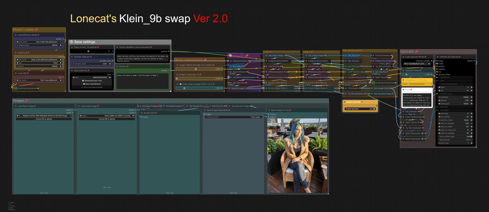Open the scheduler dropdown set to simple
Image resolution: width=489 pixels, height=212 pixels.
tap(455, 97)
